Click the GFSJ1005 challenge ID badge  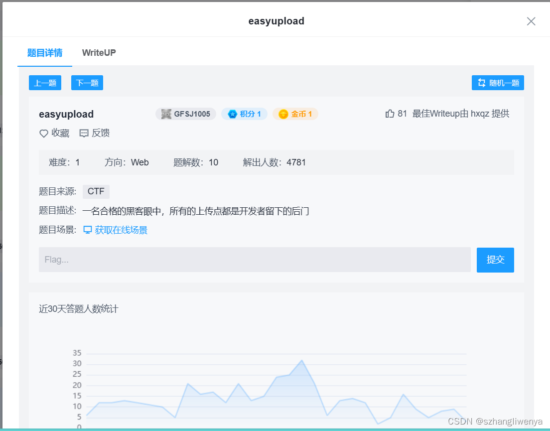click(x=185, y=114)
